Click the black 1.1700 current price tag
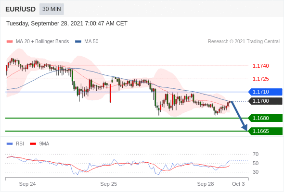 265,101
